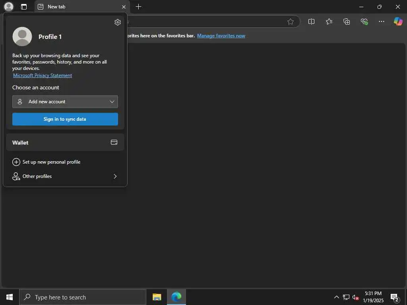Click the Profile 1 name text

point(50,37)
